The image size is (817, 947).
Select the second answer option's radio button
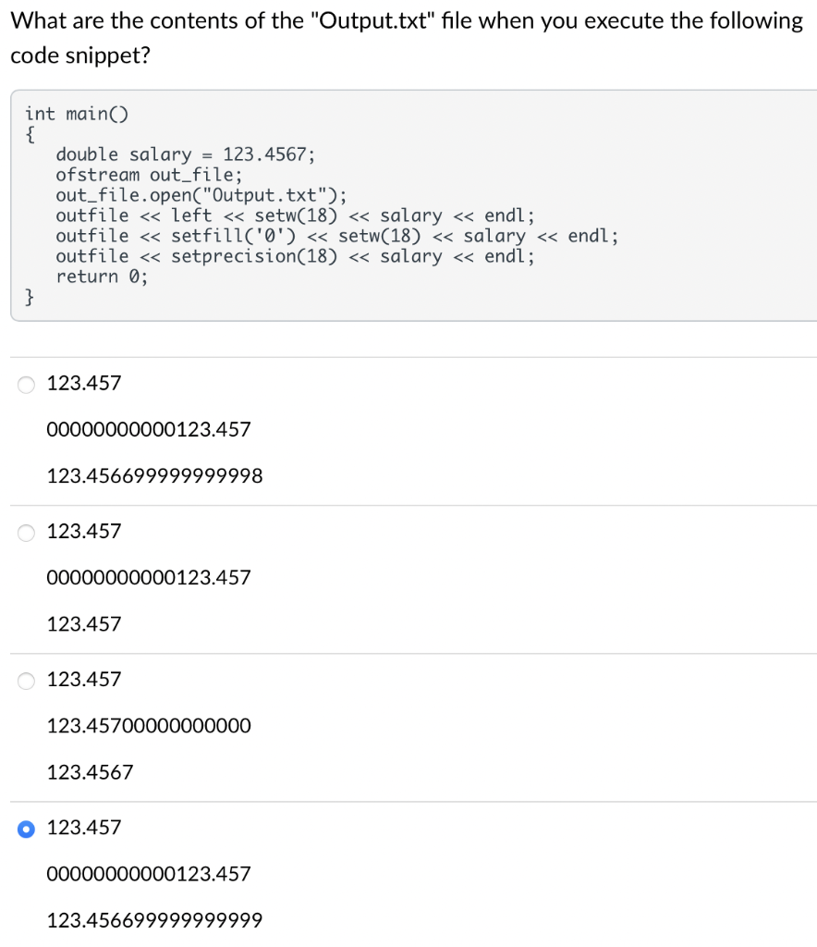(26, 532)
